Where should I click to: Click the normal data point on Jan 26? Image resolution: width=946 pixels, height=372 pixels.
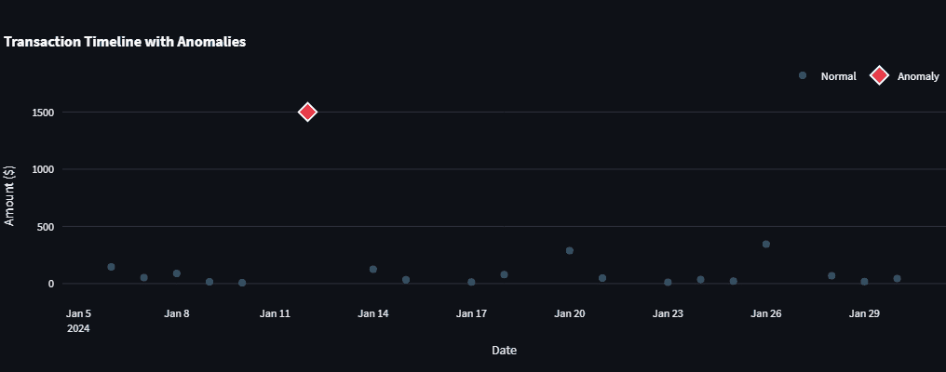(x=766, y=245)
